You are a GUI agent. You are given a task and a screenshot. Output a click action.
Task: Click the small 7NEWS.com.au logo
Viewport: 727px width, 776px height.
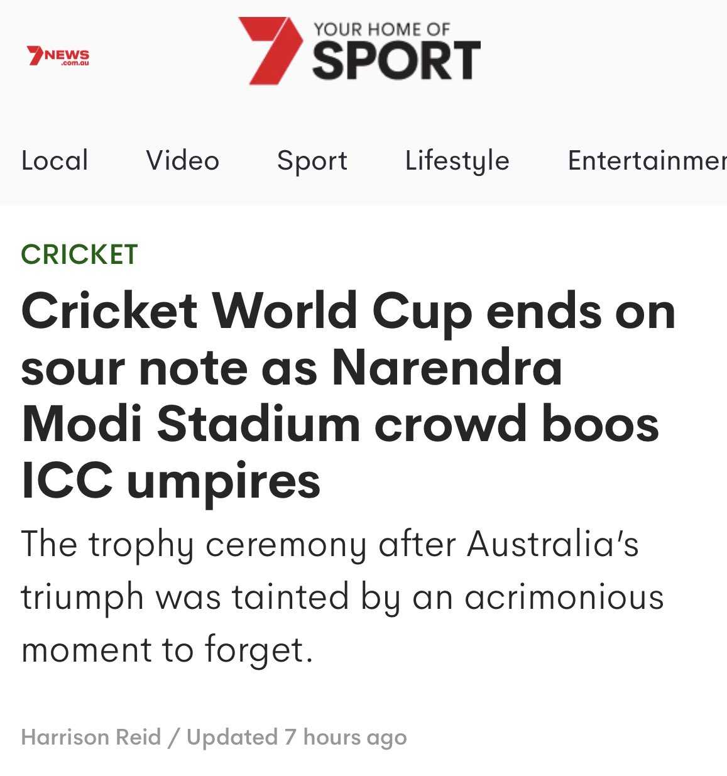click(58, 57)
